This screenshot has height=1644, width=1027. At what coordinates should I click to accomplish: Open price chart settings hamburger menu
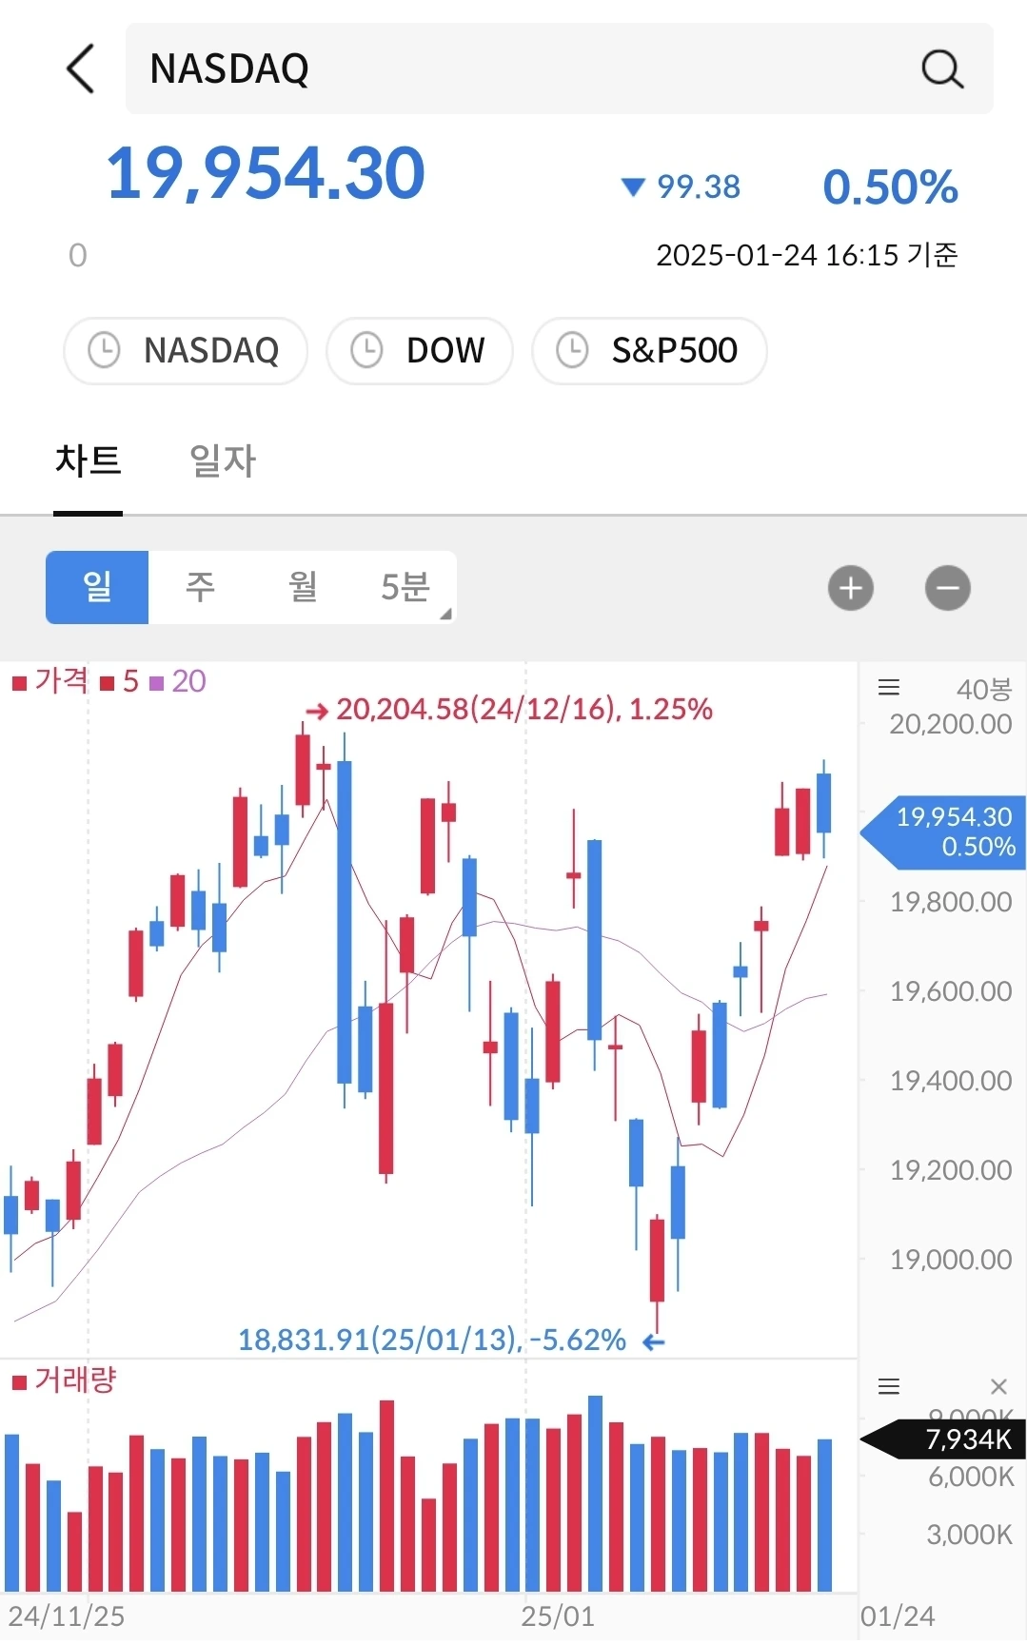[x=889, y=687]
